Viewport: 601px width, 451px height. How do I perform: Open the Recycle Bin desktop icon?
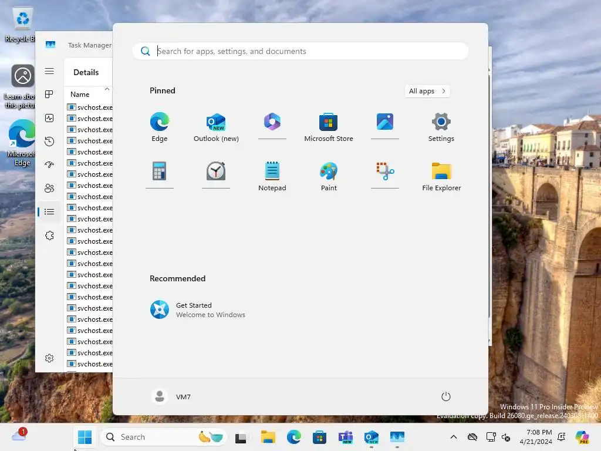pyautogui.click(x=22, y=25)
